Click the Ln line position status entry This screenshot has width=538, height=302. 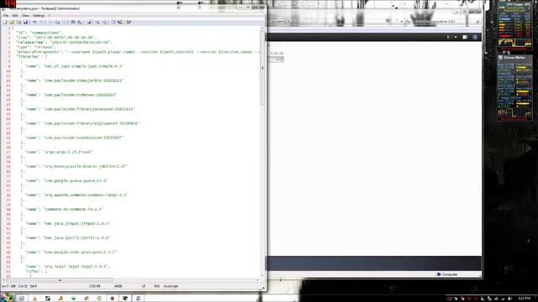point(9,286)
